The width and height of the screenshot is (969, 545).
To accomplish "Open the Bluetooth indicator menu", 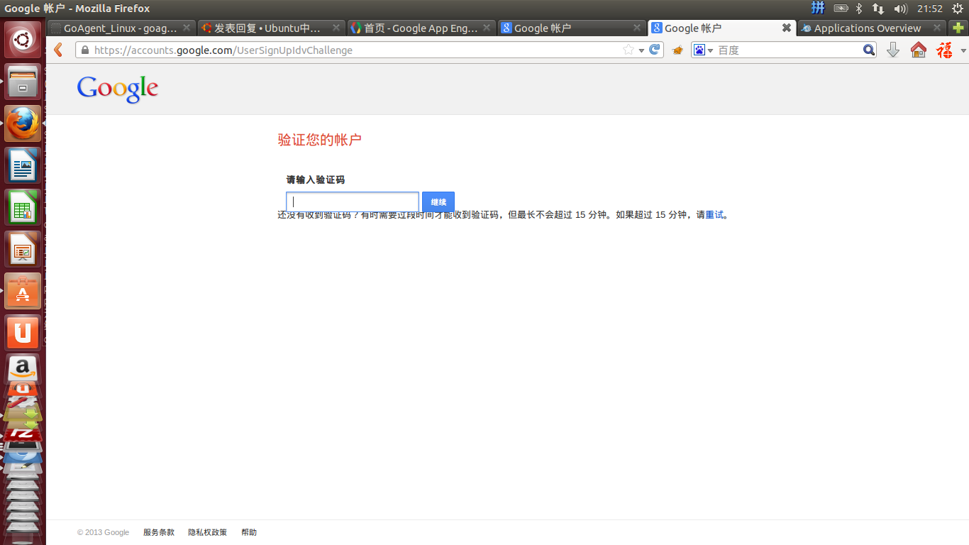I will 858,9.
